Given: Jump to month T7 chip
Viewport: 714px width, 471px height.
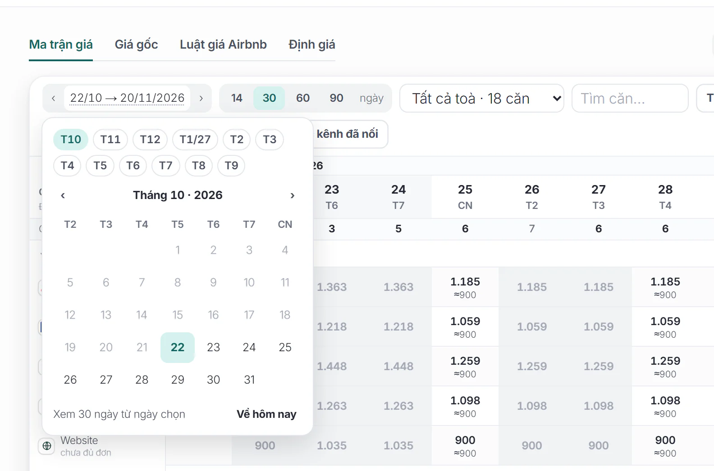Looking at the screenshot, I should tap(166, 166).
